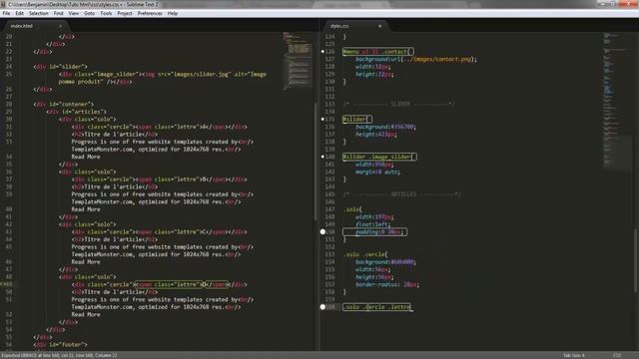Click line number 147 in styles.css gutter
Screen dimensions: 639x359
pos(329,209)
